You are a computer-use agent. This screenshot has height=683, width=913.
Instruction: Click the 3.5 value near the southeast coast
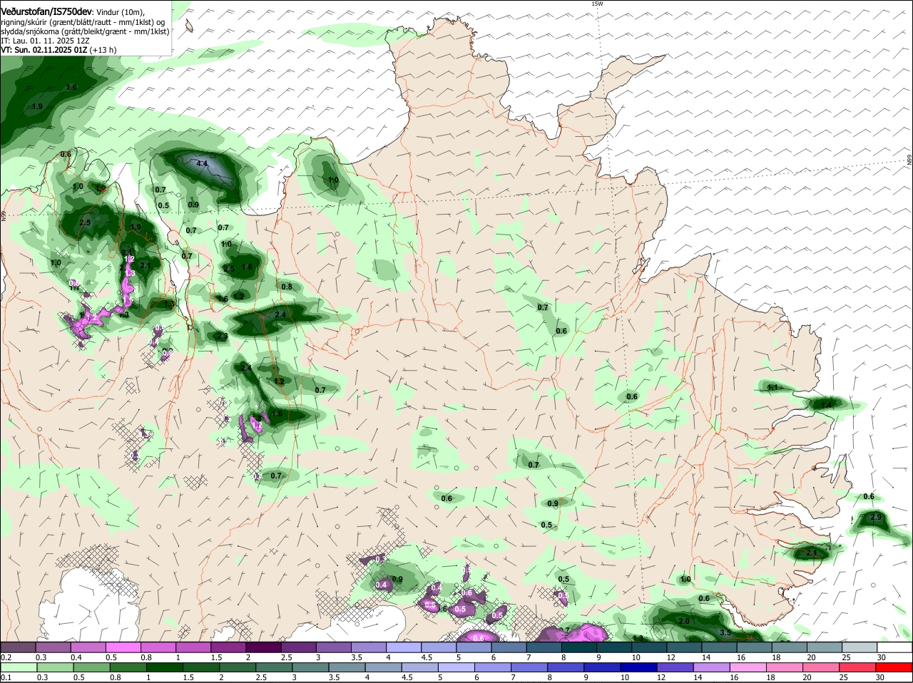(725, 632)
